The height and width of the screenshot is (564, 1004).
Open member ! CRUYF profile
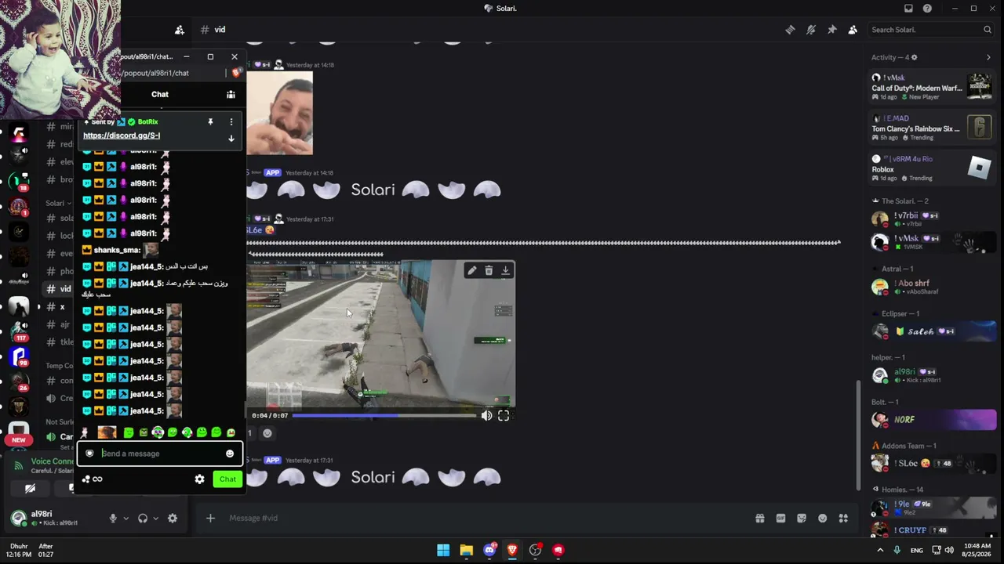(x=932, y=530)
